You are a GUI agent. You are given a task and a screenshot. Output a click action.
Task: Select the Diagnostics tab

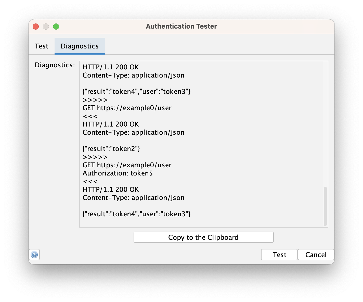(80, 46)
